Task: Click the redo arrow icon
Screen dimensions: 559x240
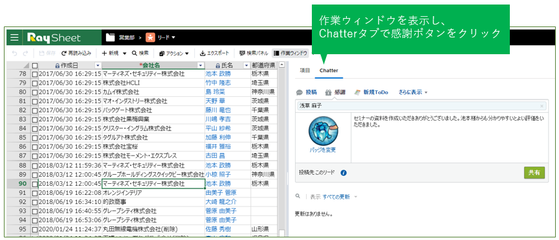Action: [x=25, y=54]
